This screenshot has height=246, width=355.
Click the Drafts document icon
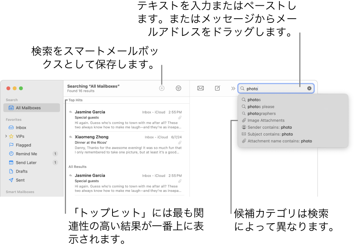(x=11, y=171)
